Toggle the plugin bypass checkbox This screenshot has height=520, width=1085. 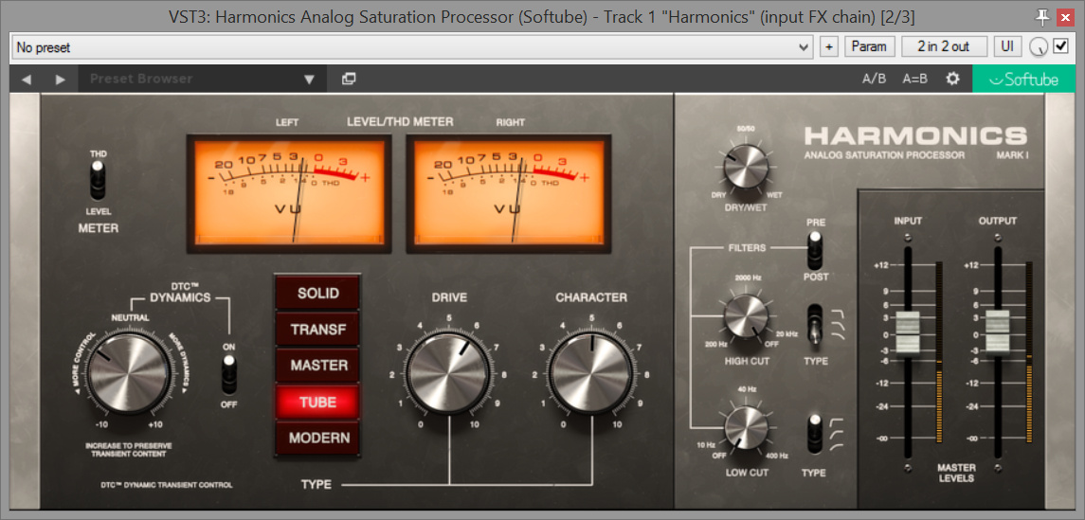tap(1060, 46)
